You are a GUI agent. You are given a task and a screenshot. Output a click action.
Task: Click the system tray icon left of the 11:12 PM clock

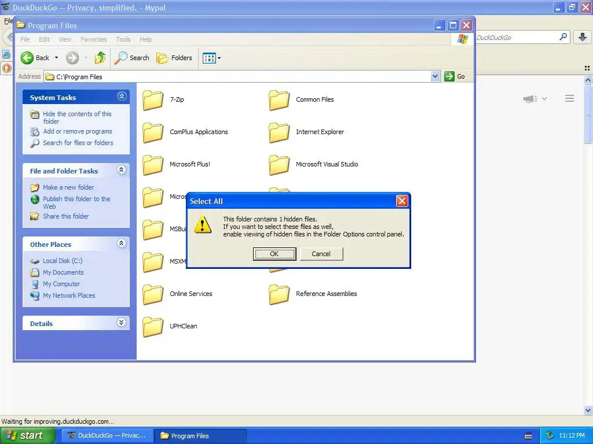coord(550,436)
